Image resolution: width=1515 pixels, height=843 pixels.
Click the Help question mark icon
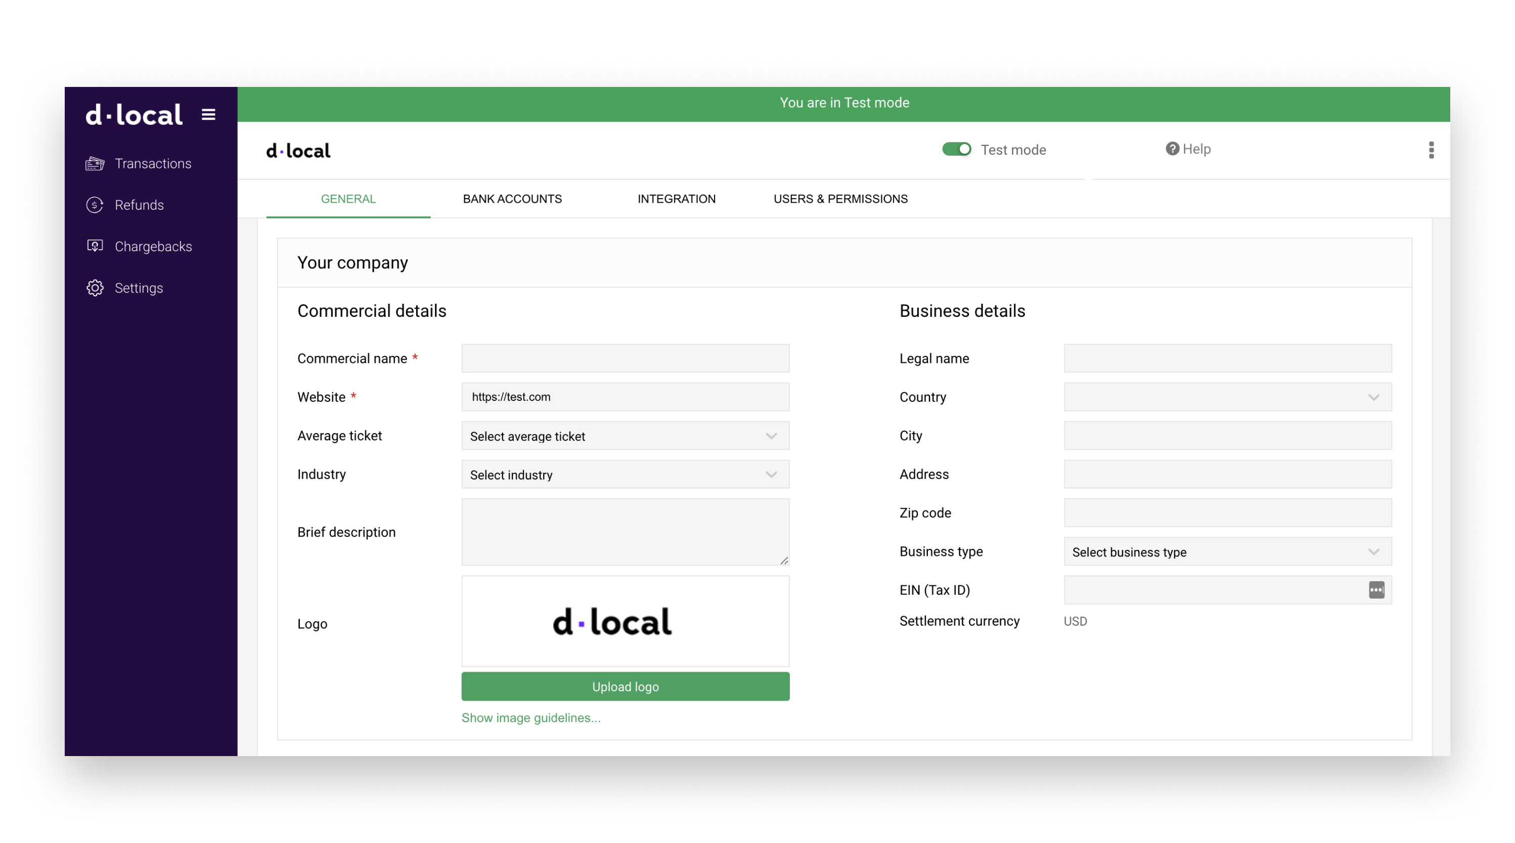click(1172, 149)
